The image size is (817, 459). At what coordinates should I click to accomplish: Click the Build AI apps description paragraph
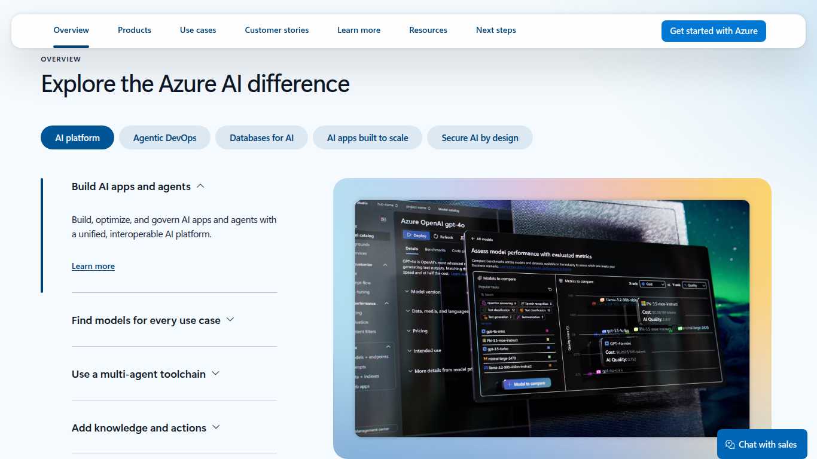pos(174,227)
